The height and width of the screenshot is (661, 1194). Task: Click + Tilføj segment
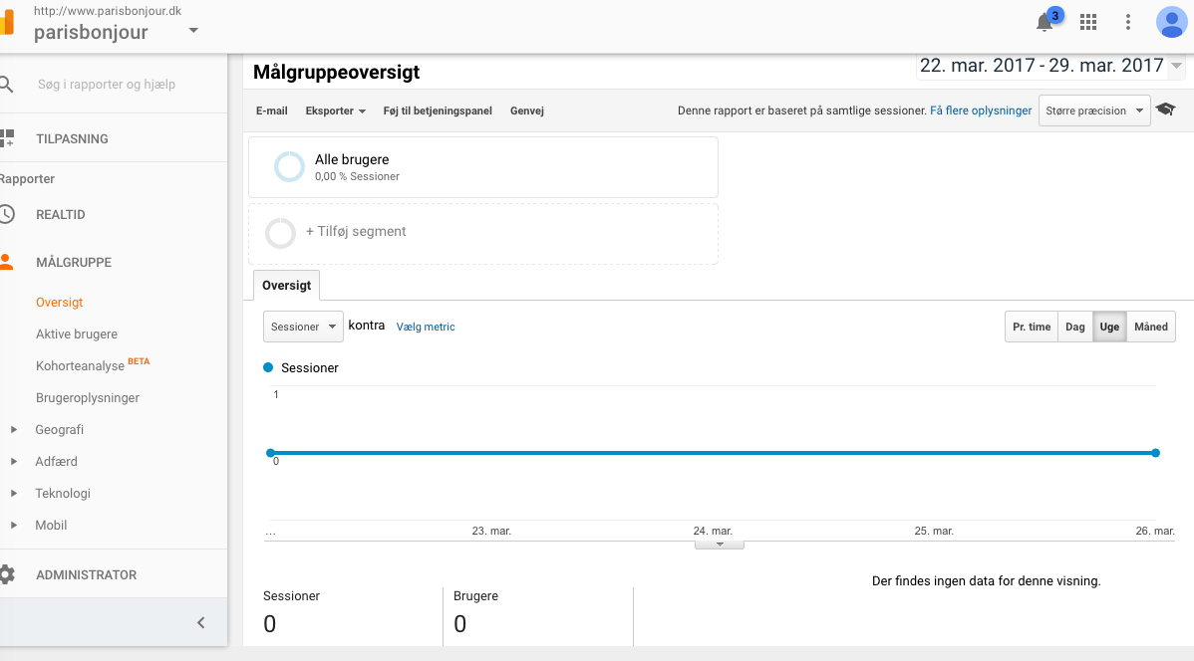click(x=356, y=231)
